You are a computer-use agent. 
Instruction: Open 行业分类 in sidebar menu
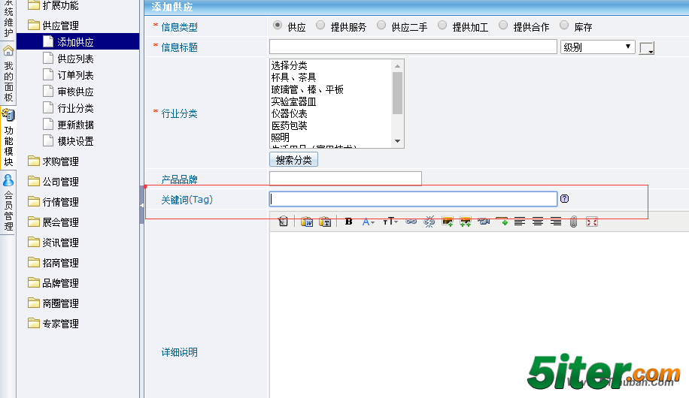[75, 108]
